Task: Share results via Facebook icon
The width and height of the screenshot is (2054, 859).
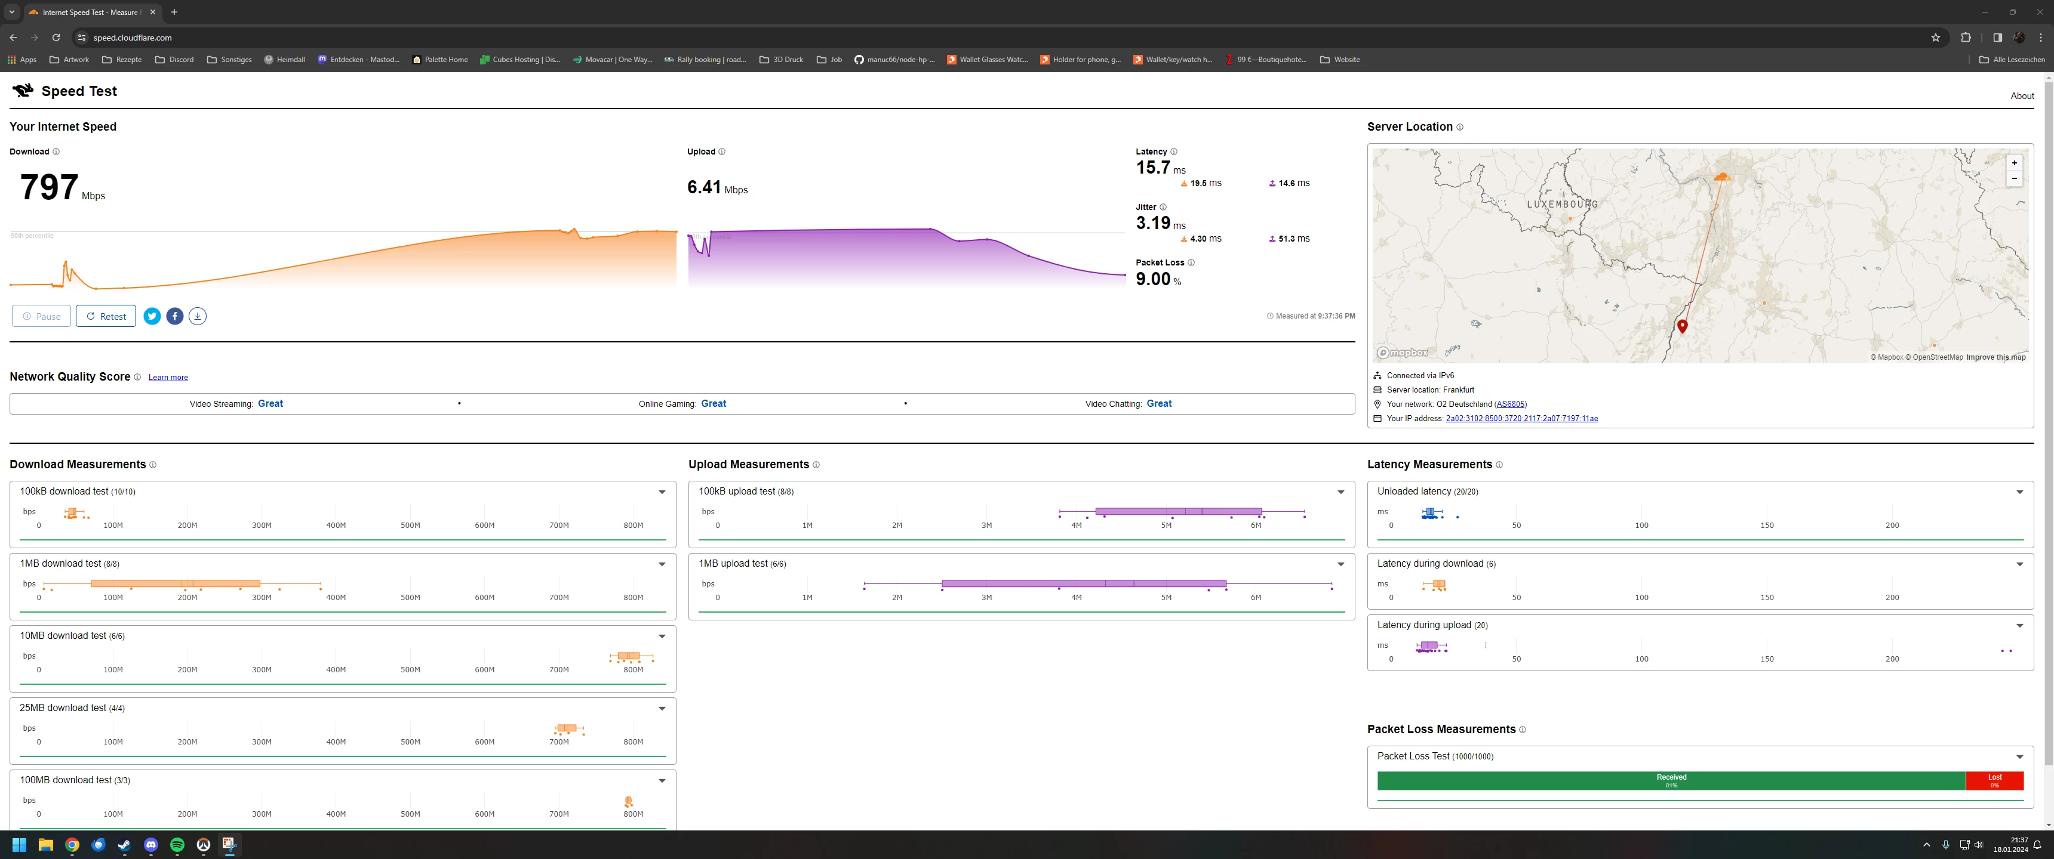Action: (x=174, y=316)
